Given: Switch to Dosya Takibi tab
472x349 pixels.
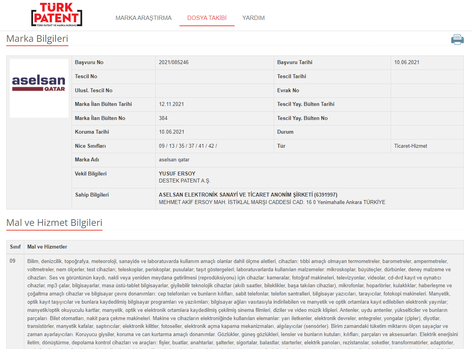Looking at the screenshot, I should [207, 18].
